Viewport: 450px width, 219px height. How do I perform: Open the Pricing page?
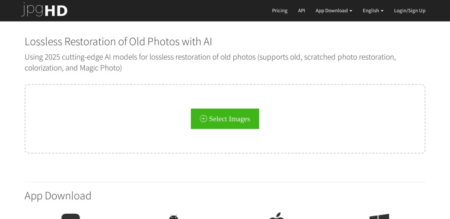279,11
